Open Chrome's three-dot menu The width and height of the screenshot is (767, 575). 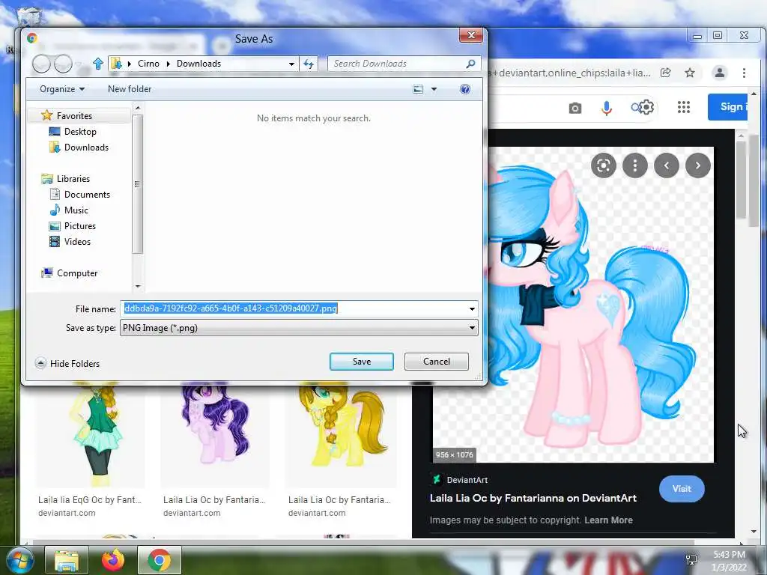[x=744, y=73]
